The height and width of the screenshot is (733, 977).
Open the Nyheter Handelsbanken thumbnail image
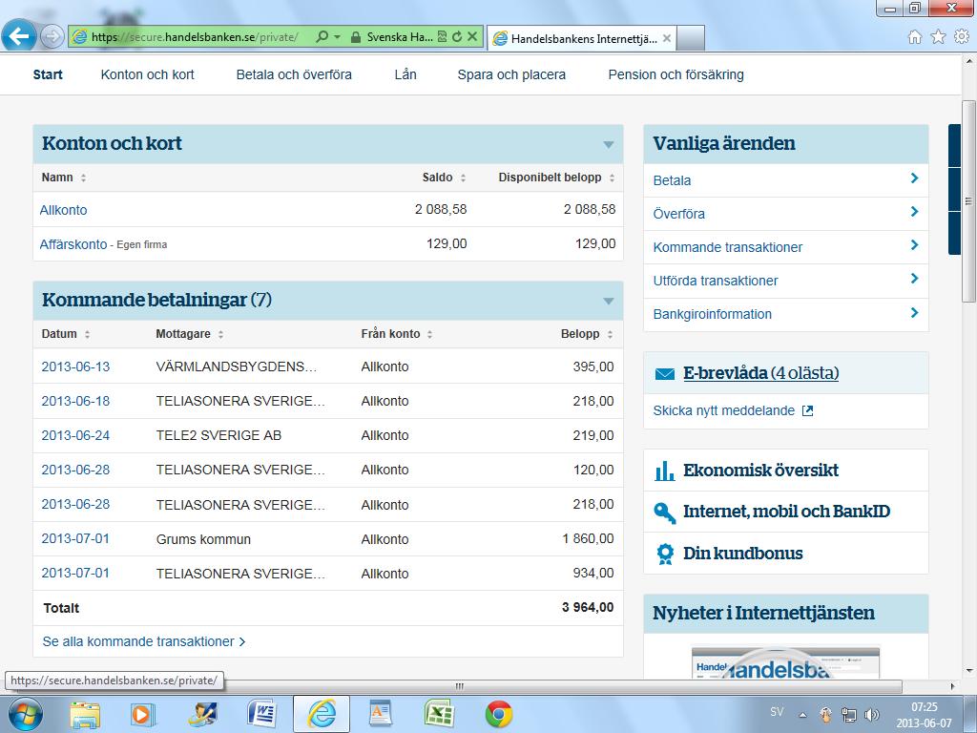click(786, 662)
